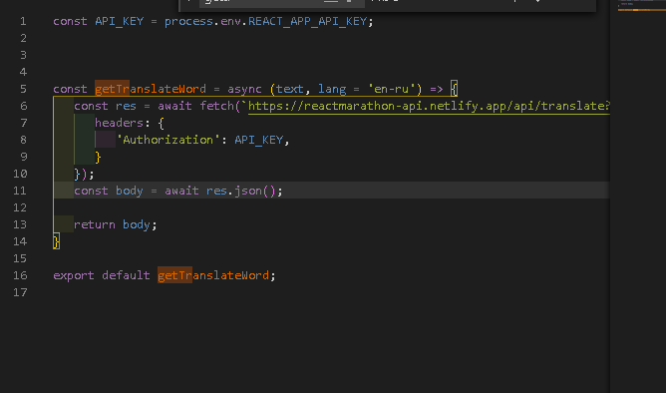
Task: Click line number 5 in the gutter
Action: click(x=23, y=89)
